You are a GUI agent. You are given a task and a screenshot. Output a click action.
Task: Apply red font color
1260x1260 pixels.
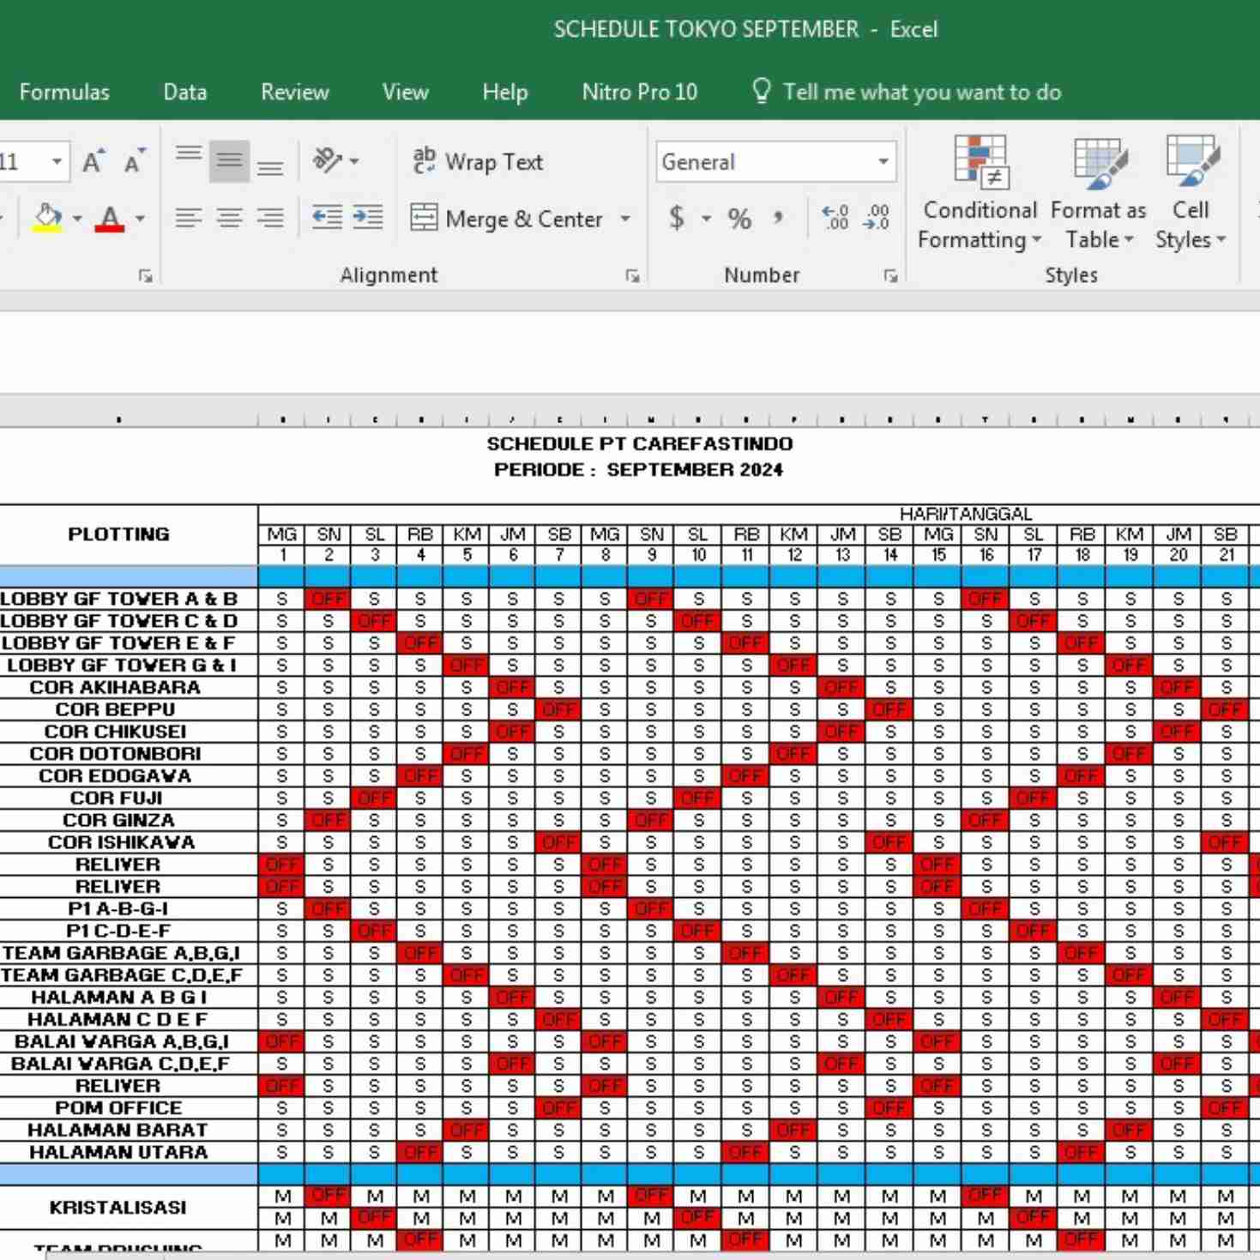pyautogui.click(x=110, y=218)
